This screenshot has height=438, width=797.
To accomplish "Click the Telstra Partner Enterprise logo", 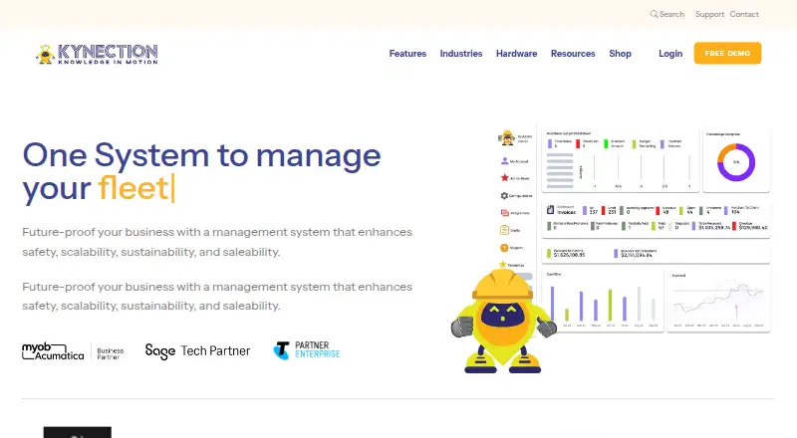I will 307,350.
